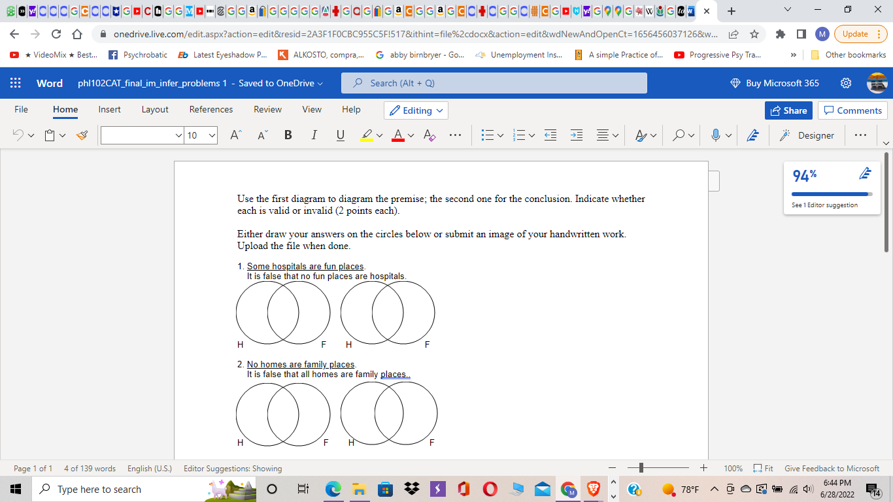Apply the text highlight color
893x502 pixels.
click(x=367, y=135)
